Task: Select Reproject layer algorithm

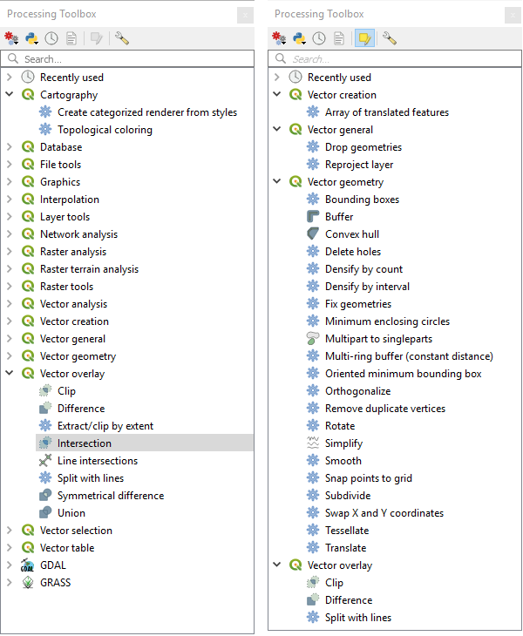Action: tap(359, 165)
